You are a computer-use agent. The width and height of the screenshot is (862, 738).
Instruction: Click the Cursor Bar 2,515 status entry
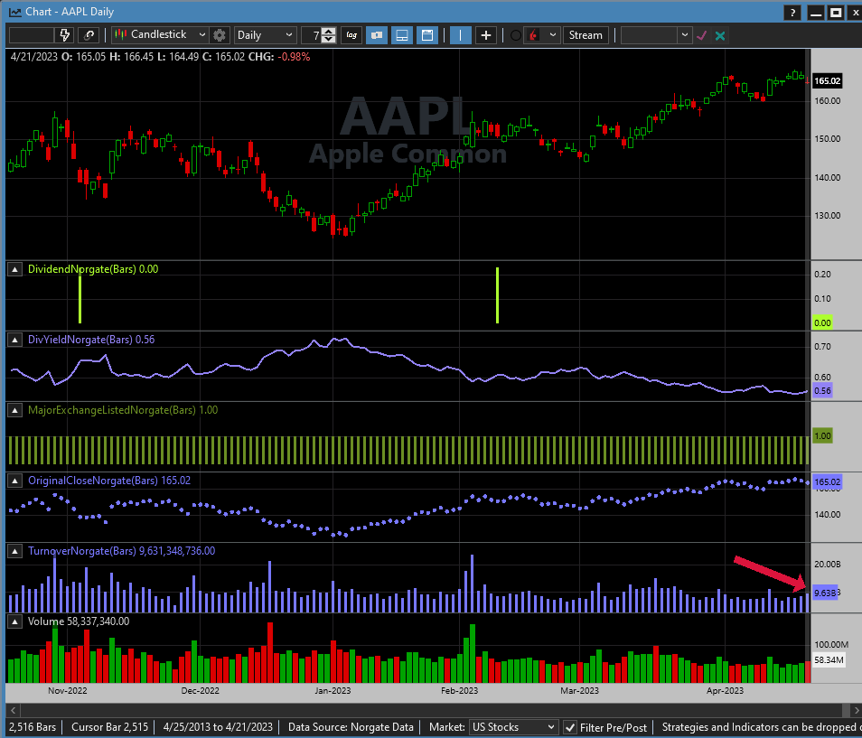click(110, 726)
